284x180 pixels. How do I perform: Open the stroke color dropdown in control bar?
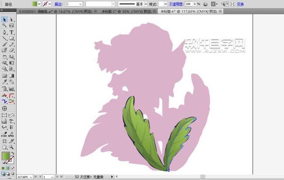coord(50,4)
